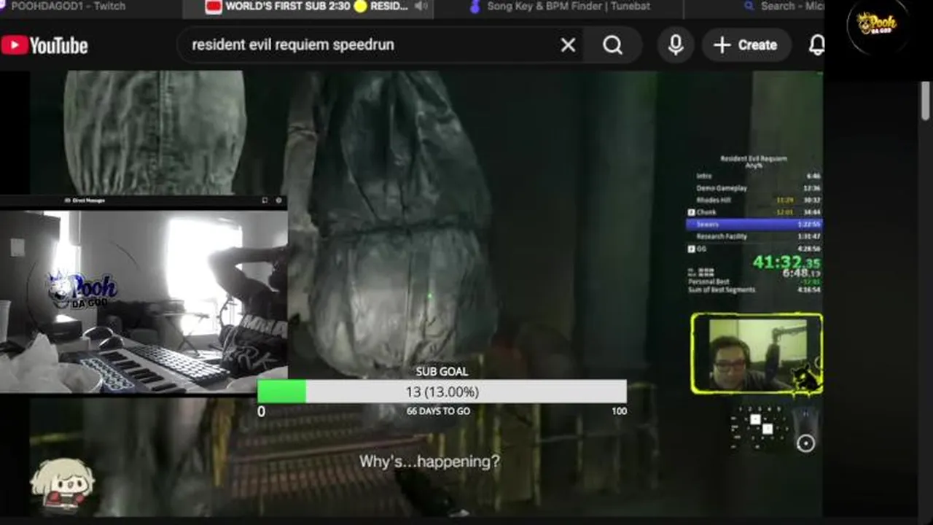Image resolution: width=933 pixels, height=525 pixels.
Task: Click the green sub goal progress bar
Action: [281, 392]
